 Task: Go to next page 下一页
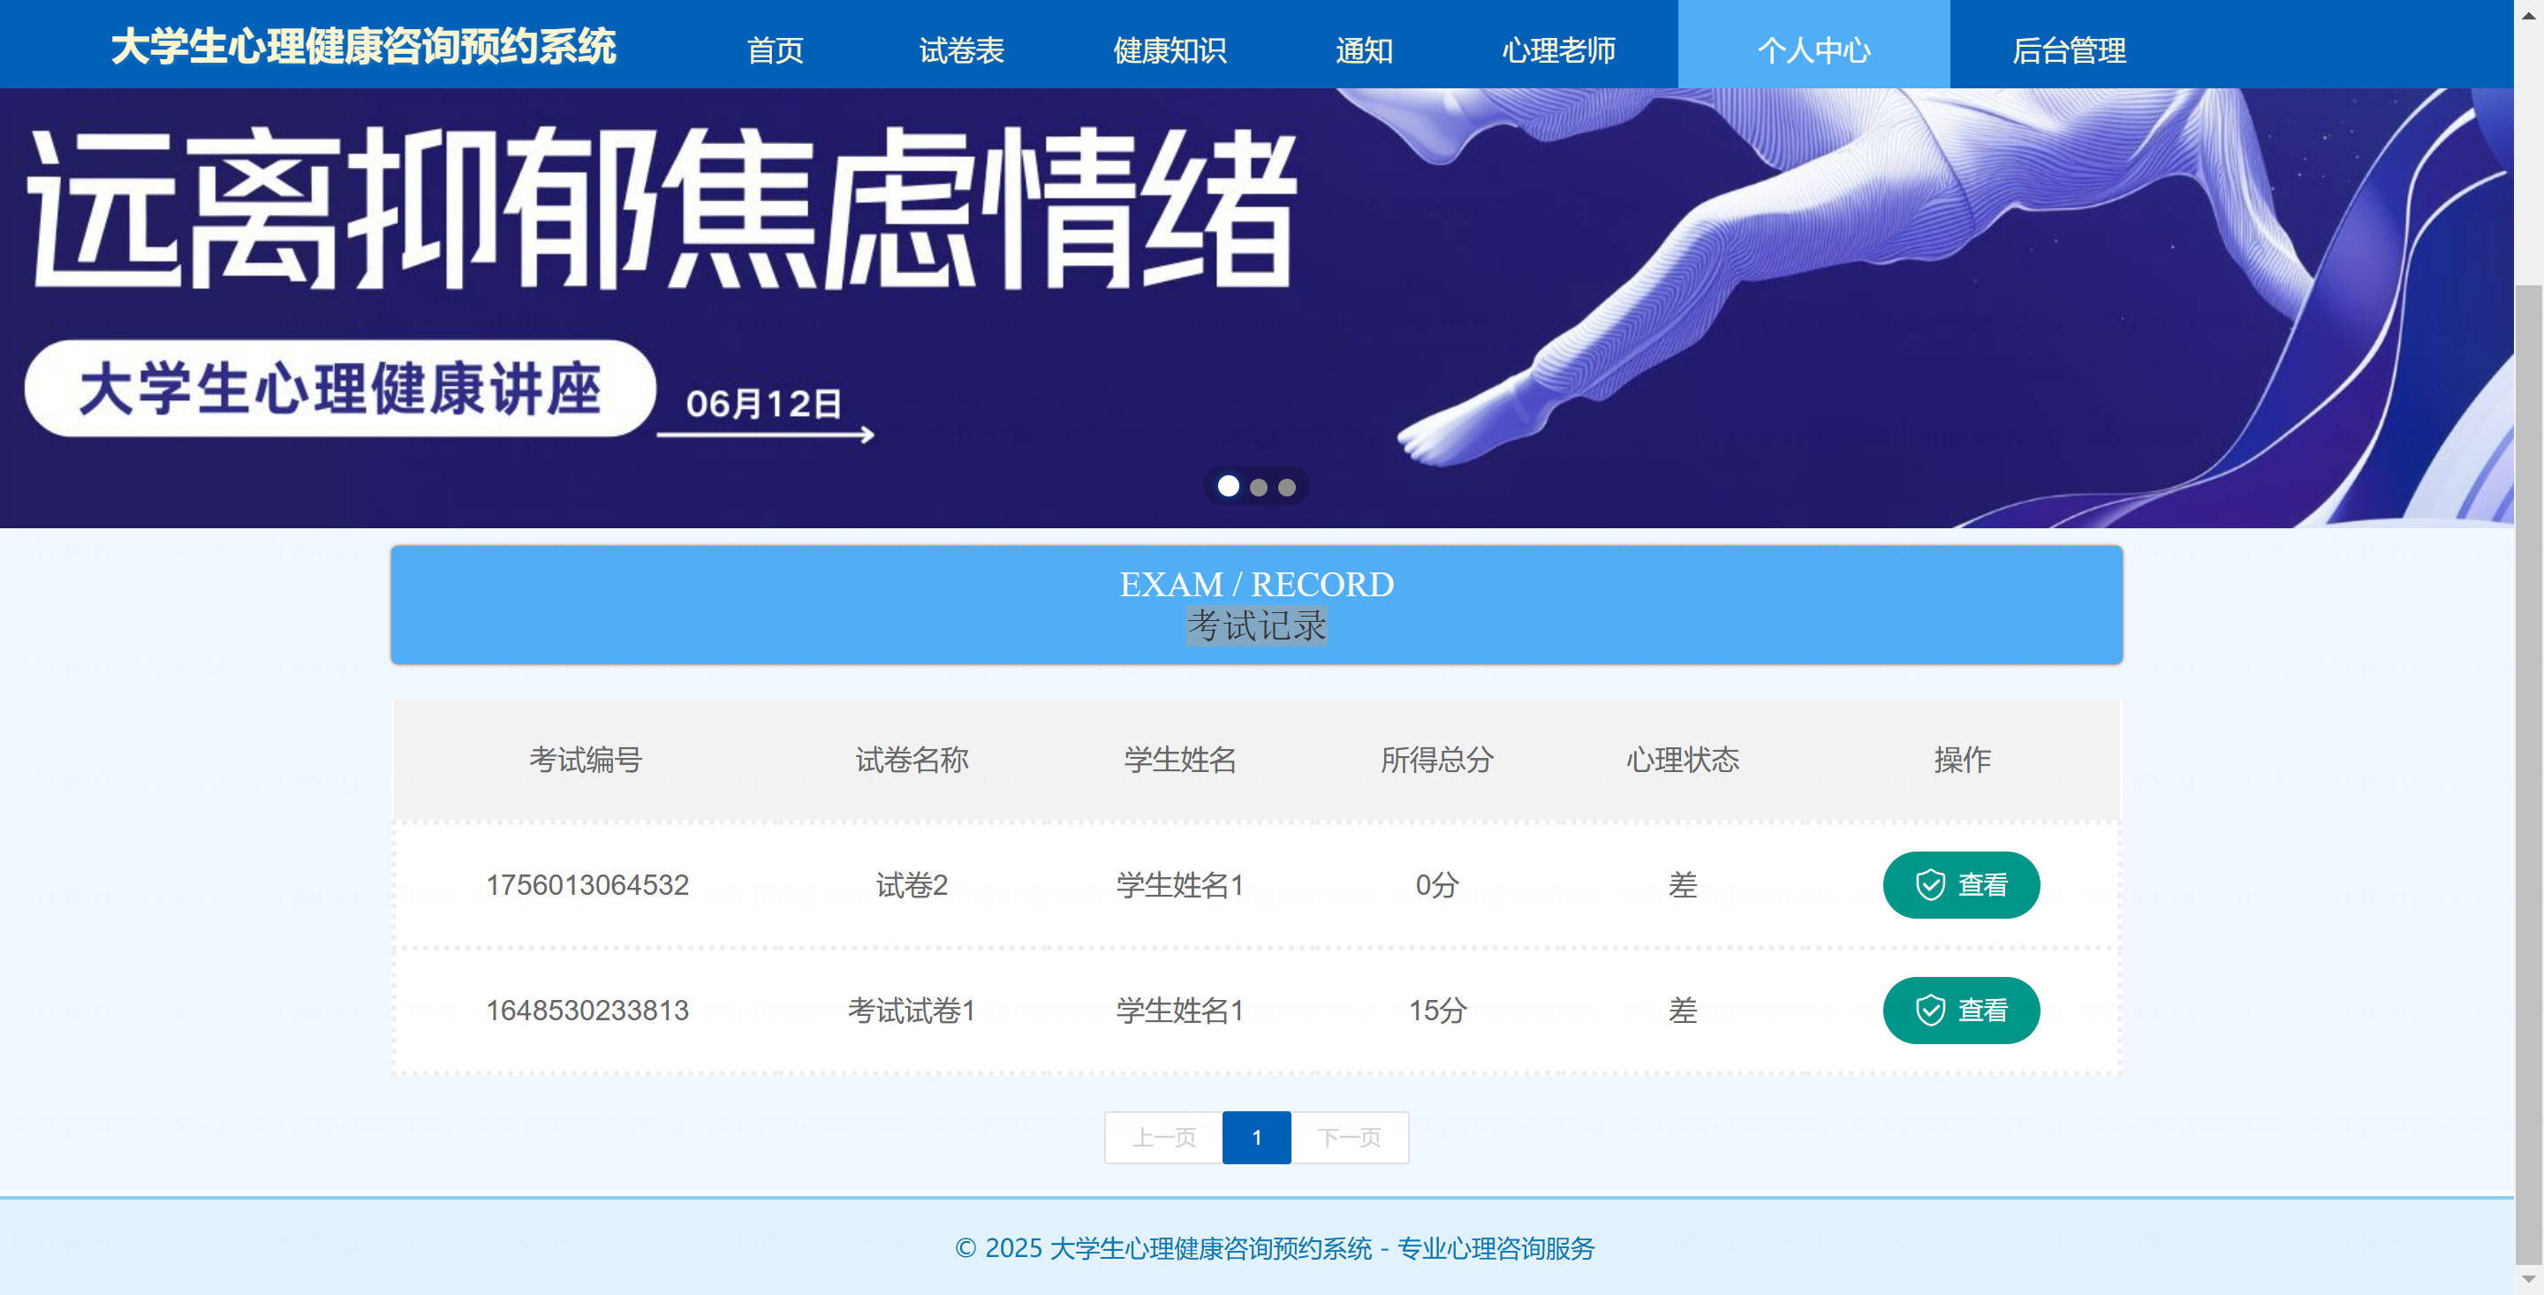point(1349,1137)
